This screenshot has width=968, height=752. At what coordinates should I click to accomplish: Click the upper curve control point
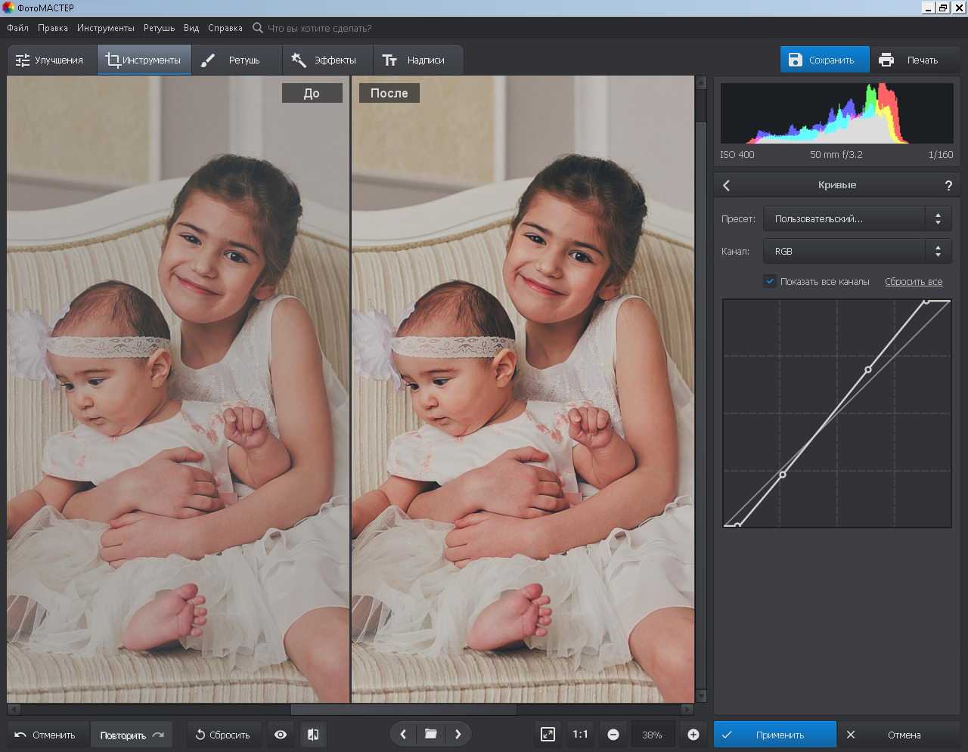click(x=868, y=370)
